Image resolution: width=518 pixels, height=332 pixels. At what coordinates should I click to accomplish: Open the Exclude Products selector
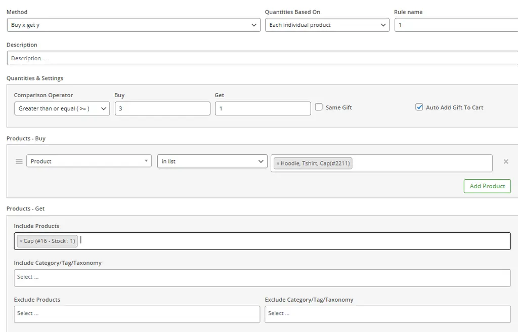pyautogui.click(x=137, y=314)
